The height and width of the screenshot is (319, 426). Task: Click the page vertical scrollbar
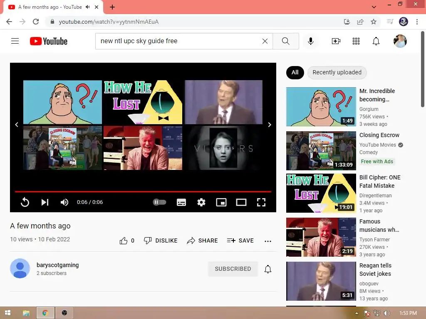423,69
